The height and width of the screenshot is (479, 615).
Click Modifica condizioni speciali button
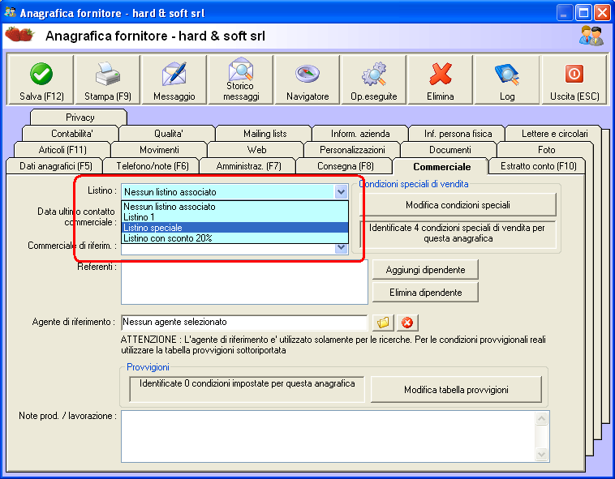pos(458,205)
